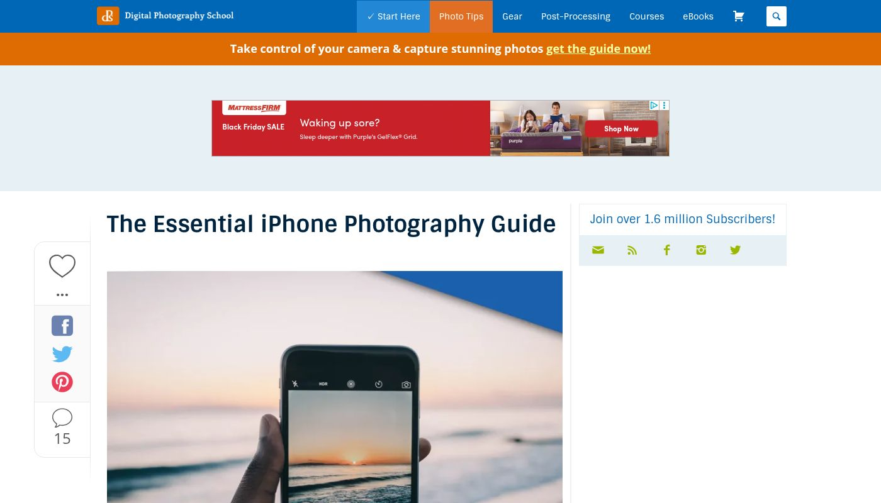
Task: Open the AdChoices icon on banner ad
Action: coord(654,106)
